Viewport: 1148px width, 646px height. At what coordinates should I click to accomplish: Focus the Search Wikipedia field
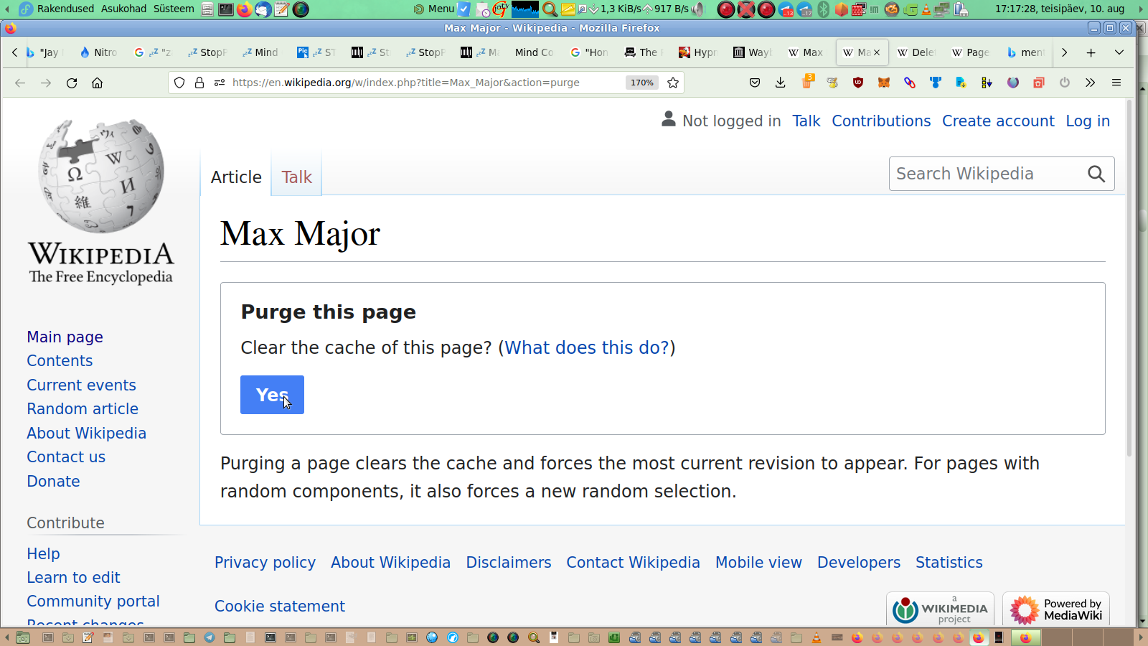pos(987,174)
